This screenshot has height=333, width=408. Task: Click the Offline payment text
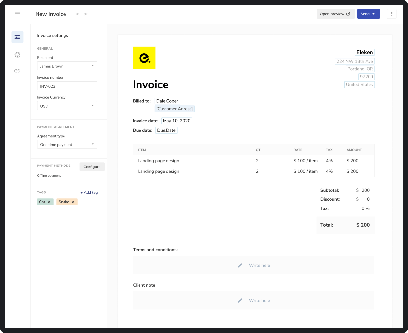point(49,176)
